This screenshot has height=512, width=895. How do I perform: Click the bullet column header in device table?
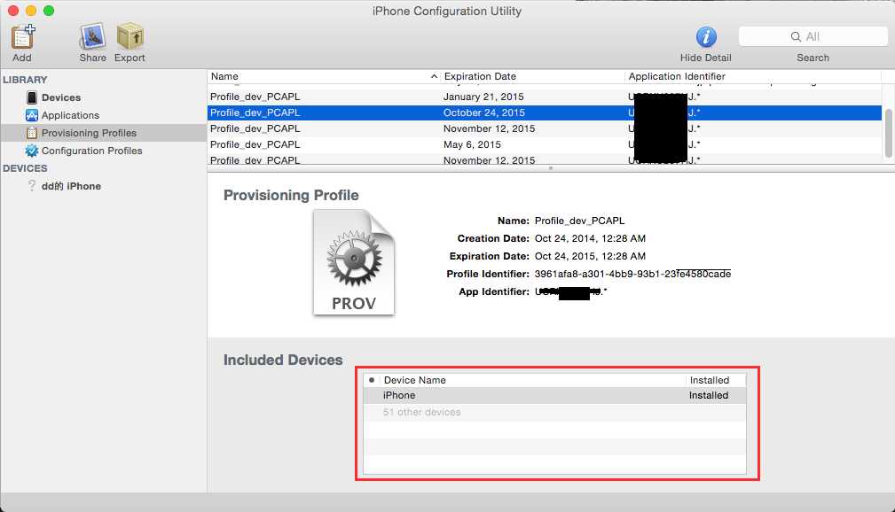point(372,380)
